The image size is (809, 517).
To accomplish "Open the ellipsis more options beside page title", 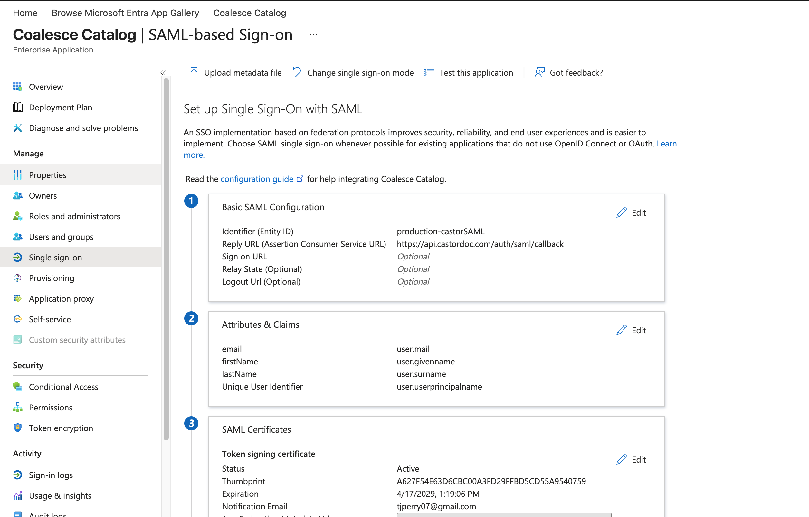I will pos(313,35).
